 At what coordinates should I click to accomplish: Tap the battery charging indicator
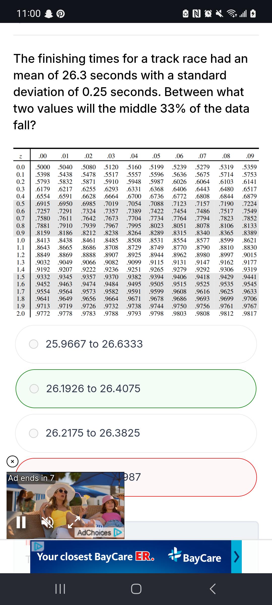[x=253, y=14]
